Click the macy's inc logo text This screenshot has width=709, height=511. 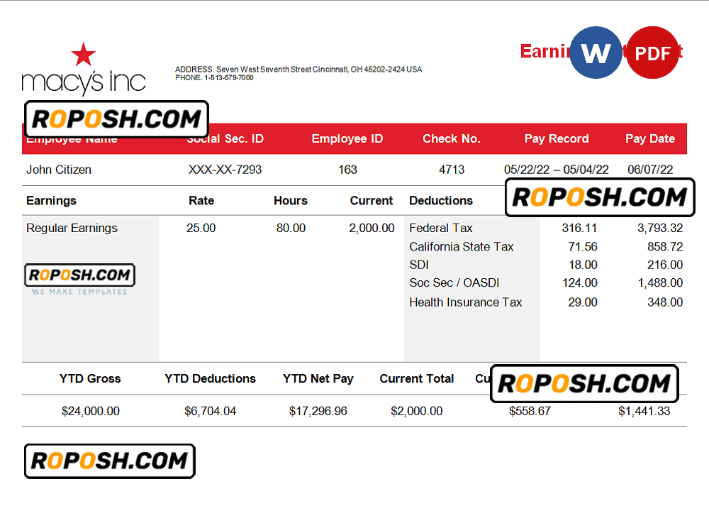click(84, 82)
